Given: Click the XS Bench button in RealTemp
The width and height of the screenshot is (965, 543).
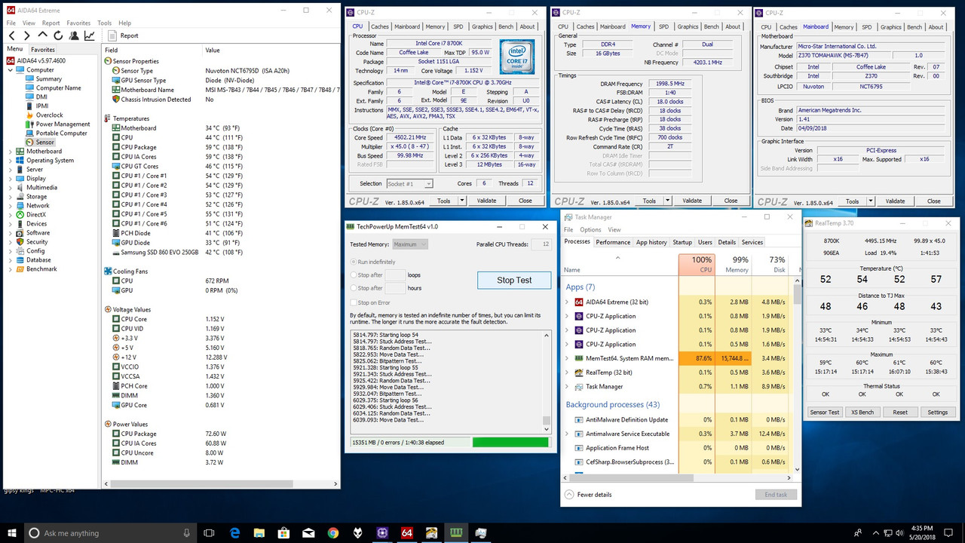Looking at the screenshot, I should click(x=862, y=413).
